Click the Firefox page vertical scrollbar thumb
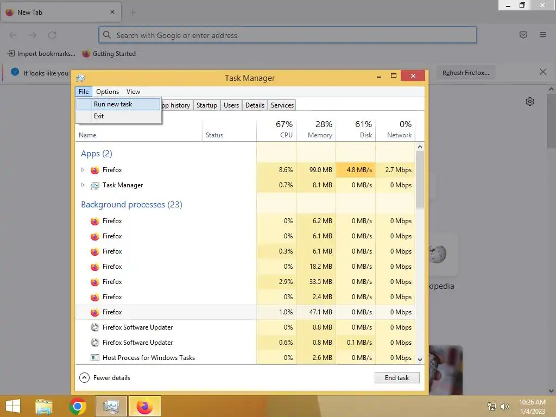This screenshot has width=556, height=417. point(551,121)
